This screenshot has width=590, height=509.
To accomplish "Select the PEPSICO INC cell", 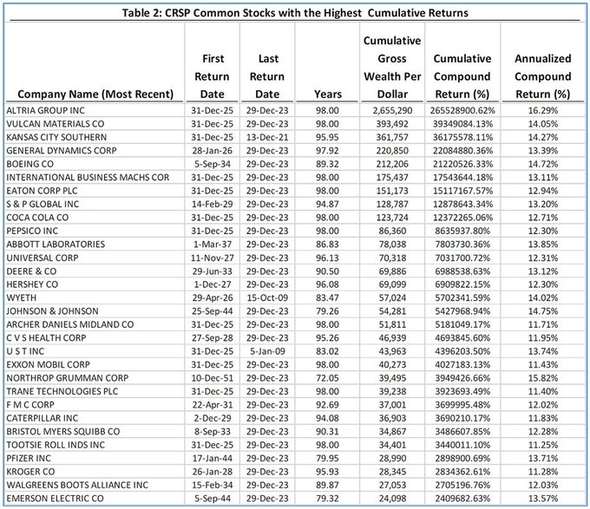I will (32, 231).
